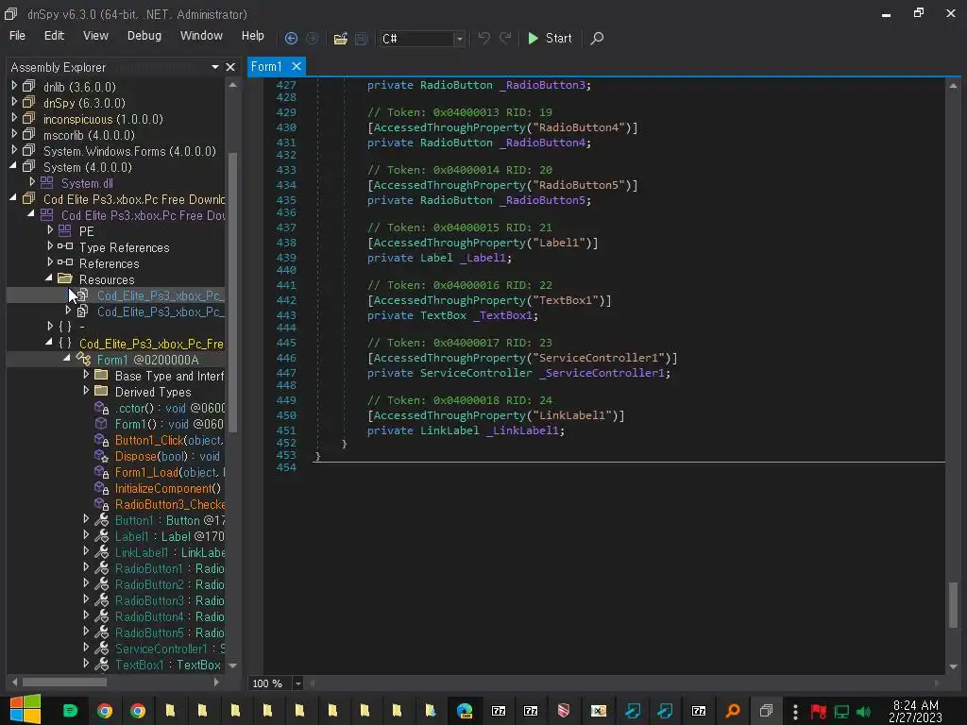Collapse the Resources folder node
The width and height of the screenshot is (967, 725).
point(50,278)
